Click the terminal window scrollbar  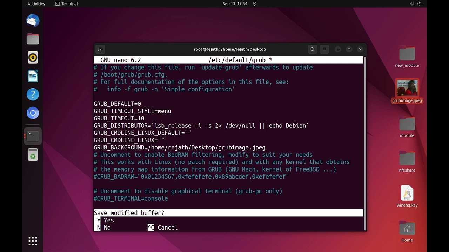pos(365,143)
